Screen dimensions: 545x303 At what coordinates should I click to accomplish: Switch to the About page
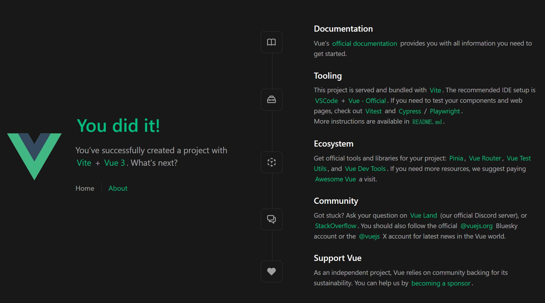coord(118,188)
